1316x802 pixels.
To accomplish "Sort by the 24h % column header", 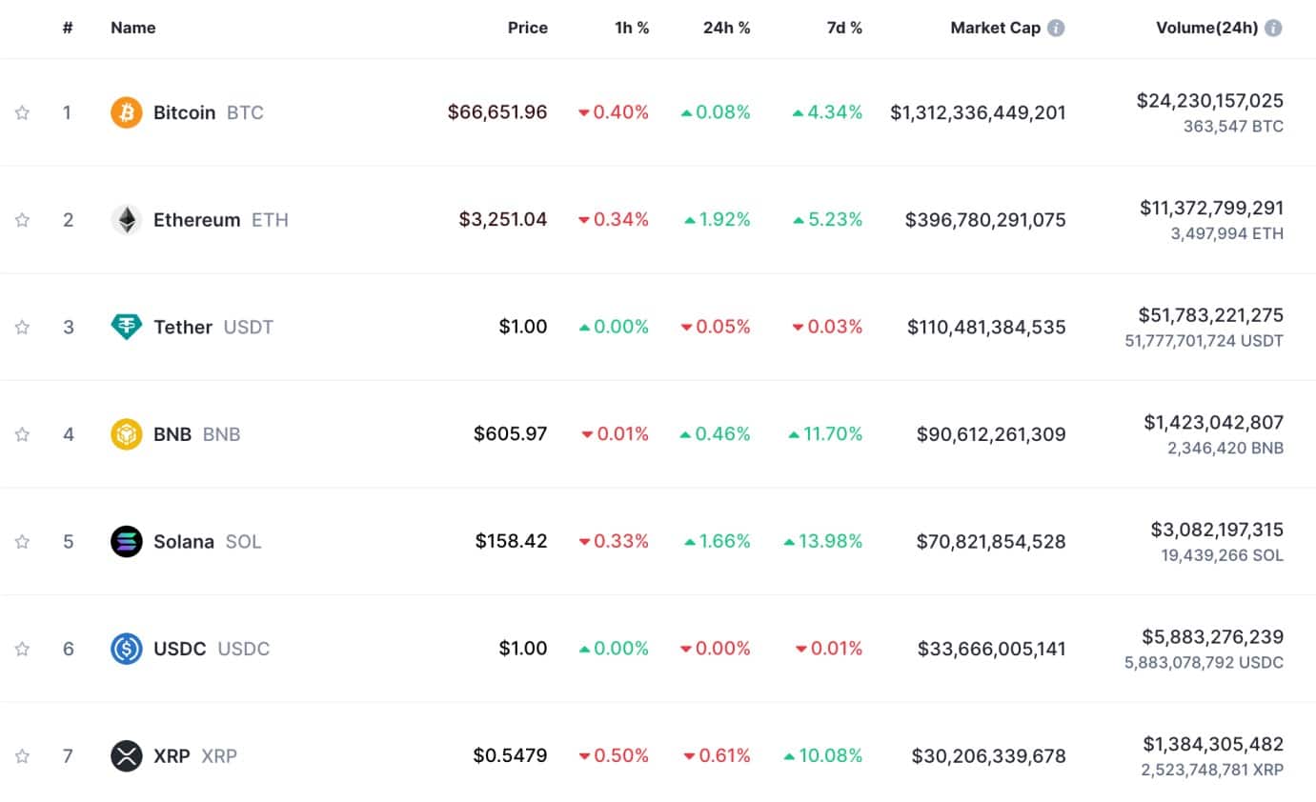I will tap(727, 28).
